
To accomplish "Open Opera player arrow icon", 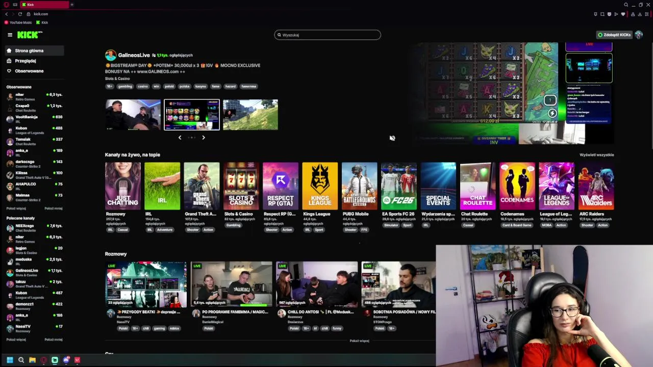I will [616, 14].
